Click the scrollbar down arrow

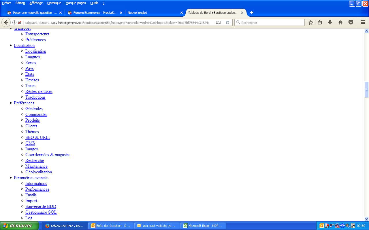(x=366, y=219)
